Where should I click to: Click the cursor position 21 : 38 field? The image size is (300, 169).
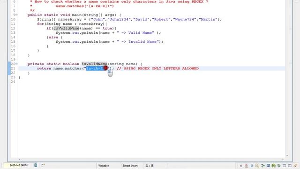pyautogui.click(x=150, y=166)
